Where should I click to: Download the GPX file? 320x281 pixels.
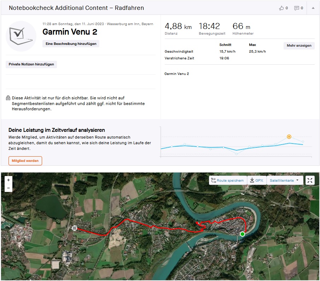[257, 180]
